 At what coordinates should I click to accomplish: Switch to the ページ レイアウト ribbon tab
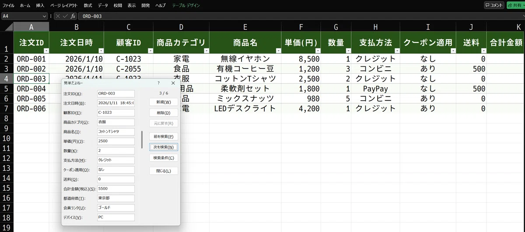pyautogui.click(x=64, y=5)
